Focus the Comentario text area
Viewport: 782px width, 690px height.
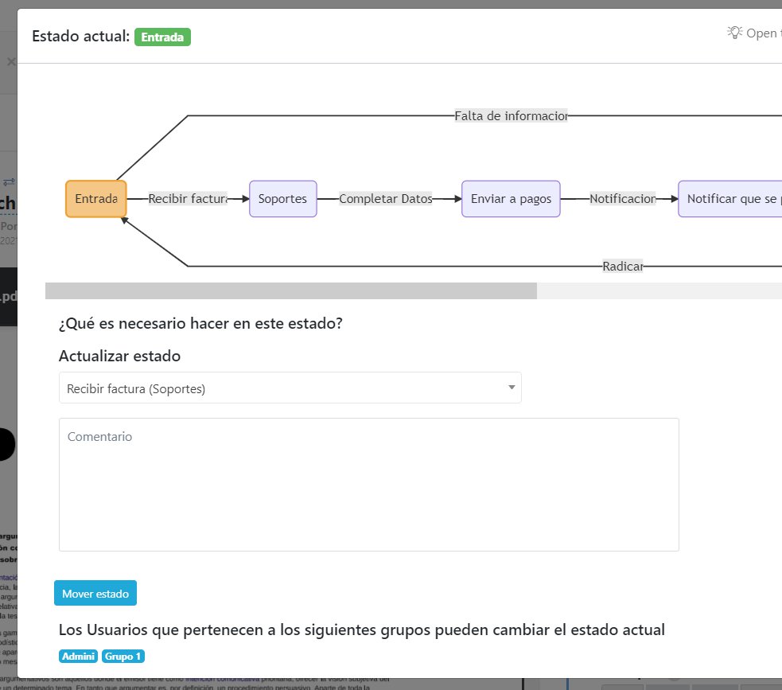368,484
